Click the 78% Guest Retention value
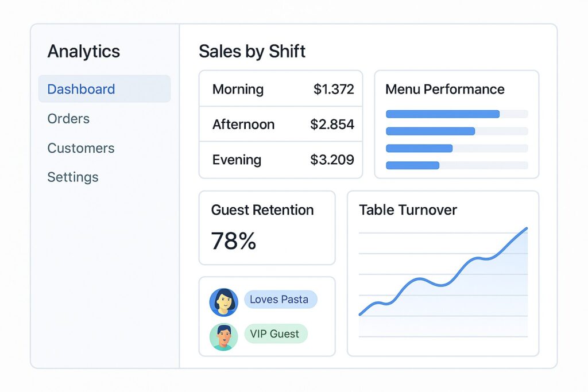The width and height of the screenshot is (588, 392). coord(233,241)
